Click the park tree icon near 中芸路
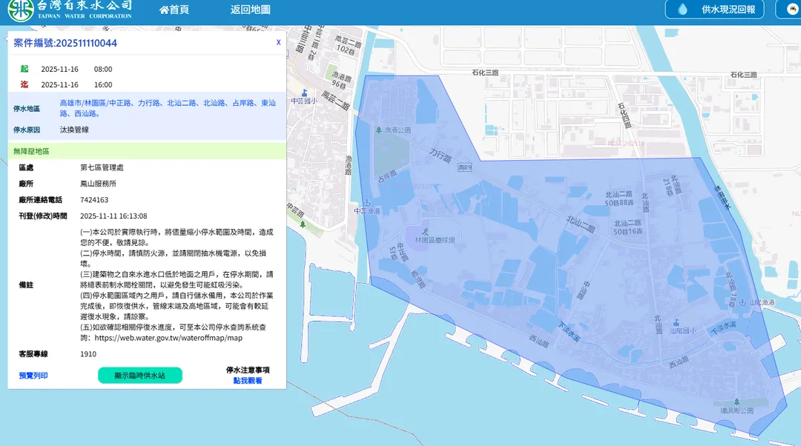Viewport: 801px width, 446px height. pos(303,224)
